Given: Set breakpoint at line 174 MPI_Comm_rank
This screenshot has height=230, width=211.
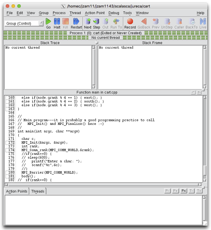Looking at the screenshot, I should click(10, 150).
